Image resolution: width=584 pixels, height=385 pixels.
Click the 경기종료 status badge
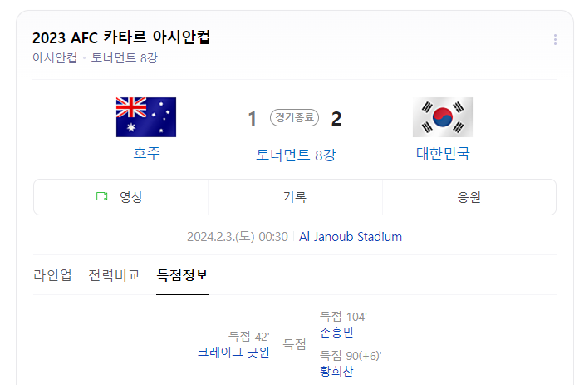[x=294, y=117]
